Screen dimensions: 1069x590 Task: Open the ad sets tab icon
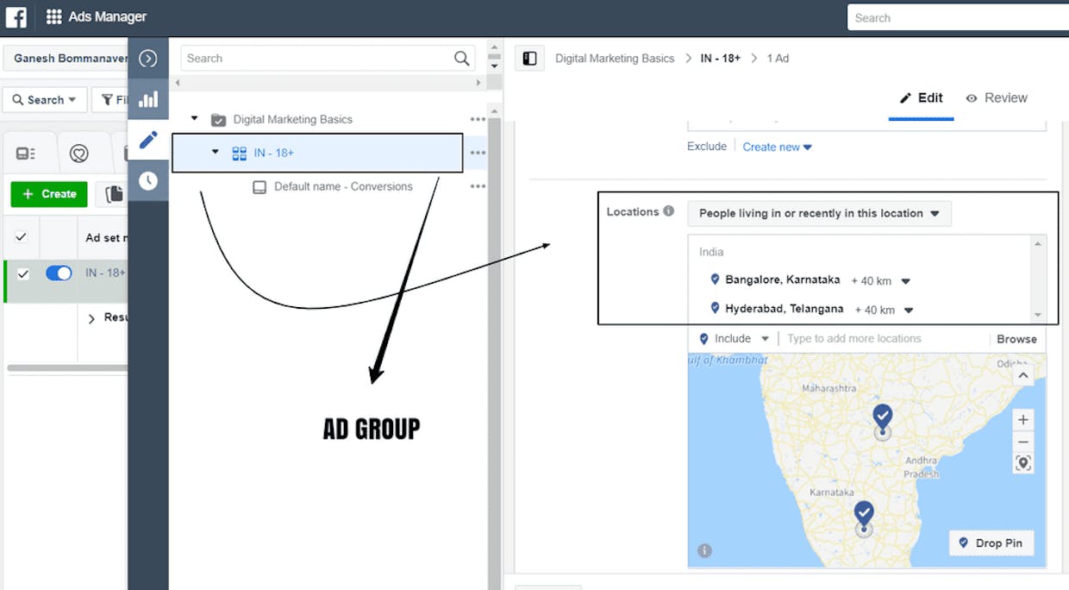coord(79,154)
